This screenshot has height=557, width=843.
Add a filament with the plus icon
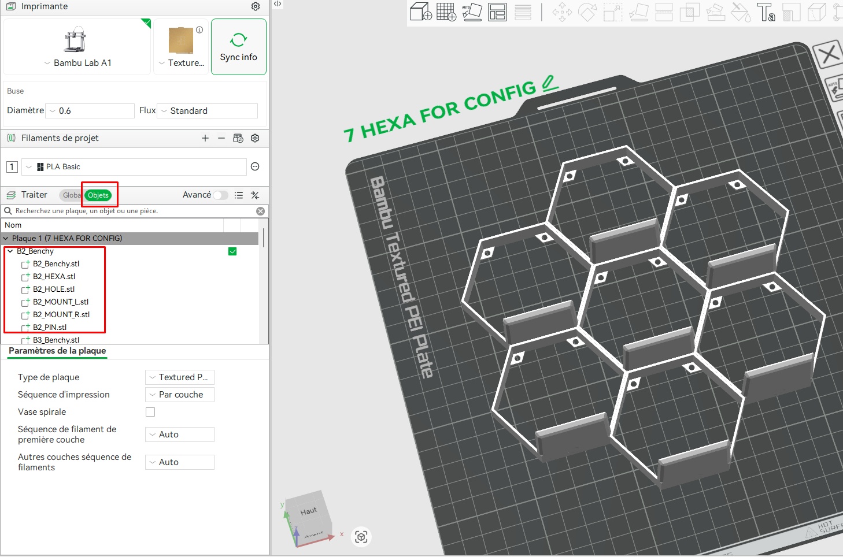[x=205, y=138]
